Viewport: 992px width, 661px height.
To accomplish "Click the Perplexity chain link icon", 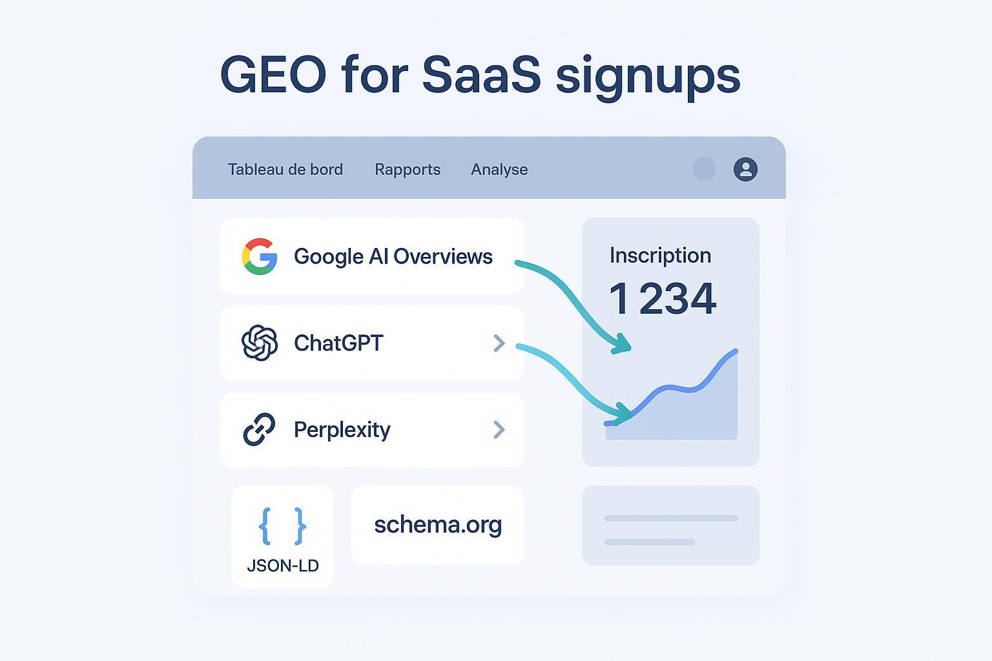I will (260, 429).
